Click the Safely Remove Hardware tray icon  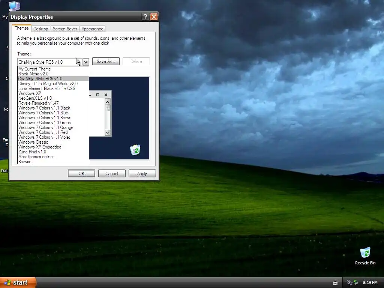(x=356, y=282)
